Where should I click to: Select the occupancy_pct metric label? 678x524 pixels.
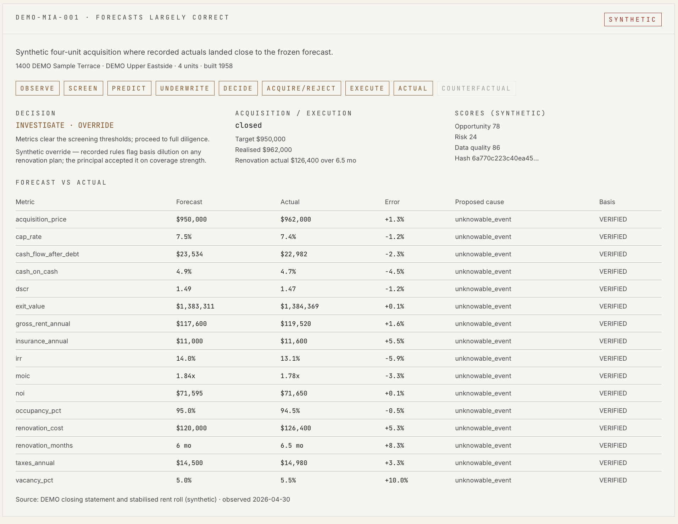point(38,411)
